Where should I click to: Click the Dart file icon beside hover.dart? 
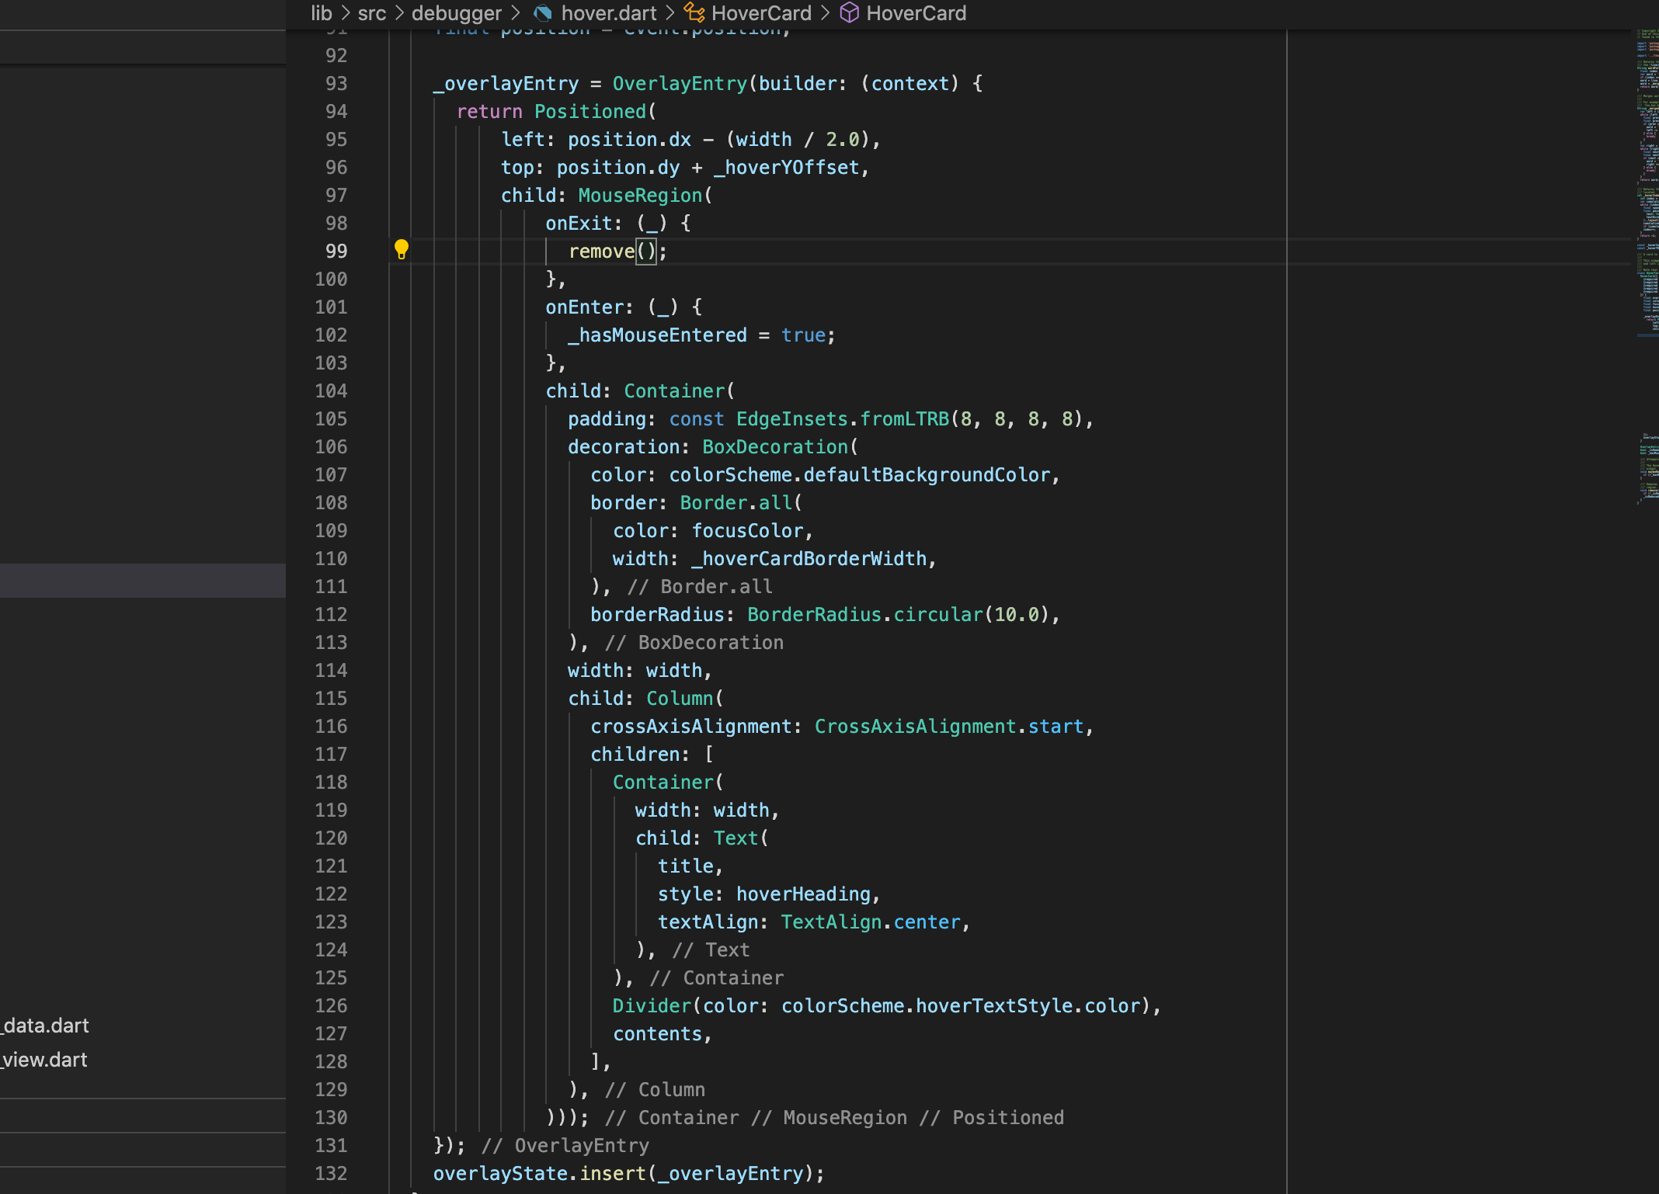543,12
